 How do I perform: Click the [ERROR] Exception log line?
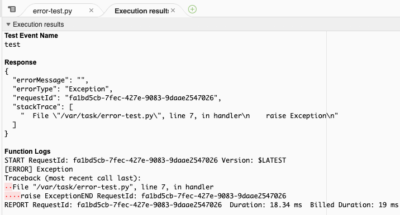[39, 169]
